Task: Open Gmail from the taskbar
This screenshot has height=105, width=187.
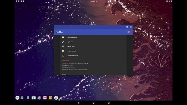Action: 45,98
